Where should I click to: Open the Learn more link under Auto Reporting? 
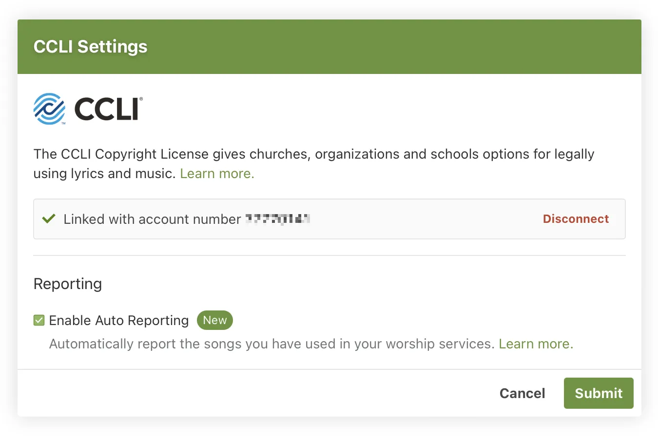pos(535,344)
